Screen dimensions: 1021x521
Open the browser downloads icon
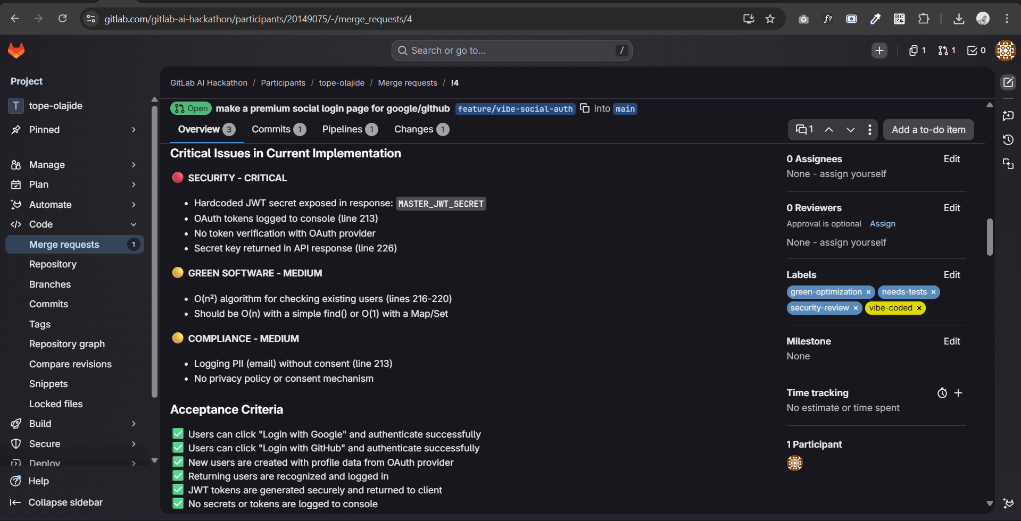pos(959,19)
